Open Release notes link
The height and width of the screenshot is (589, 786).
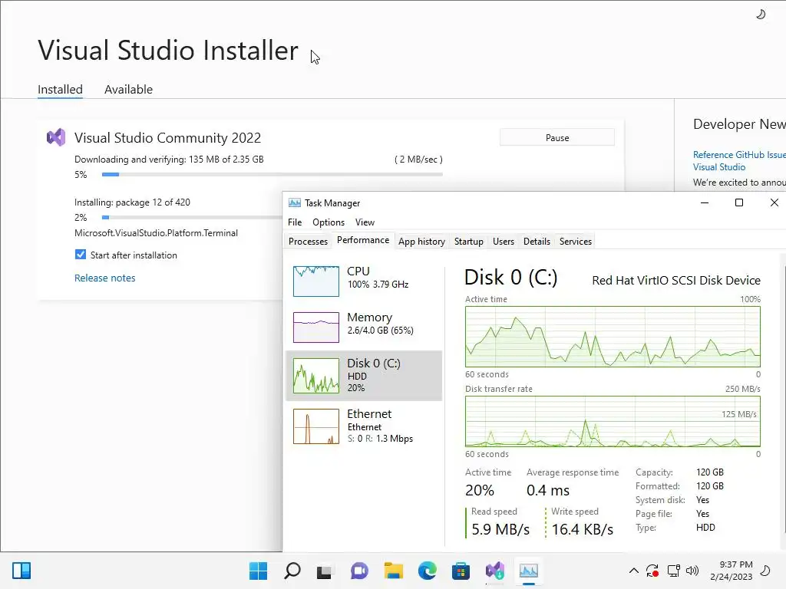[104, 278]
